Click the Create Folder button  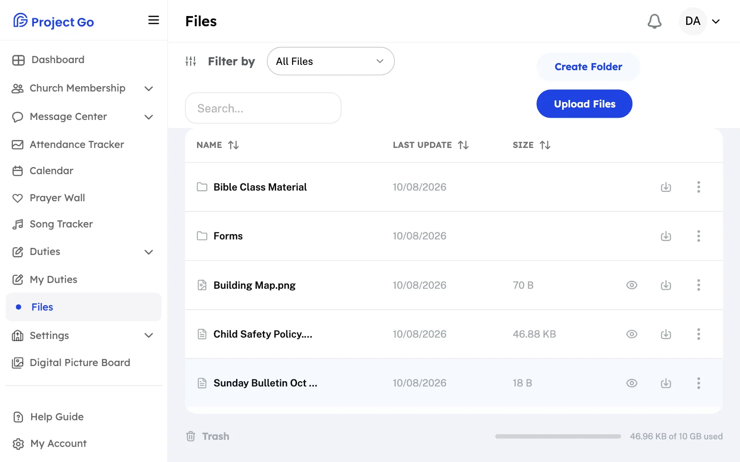(588, 67)
